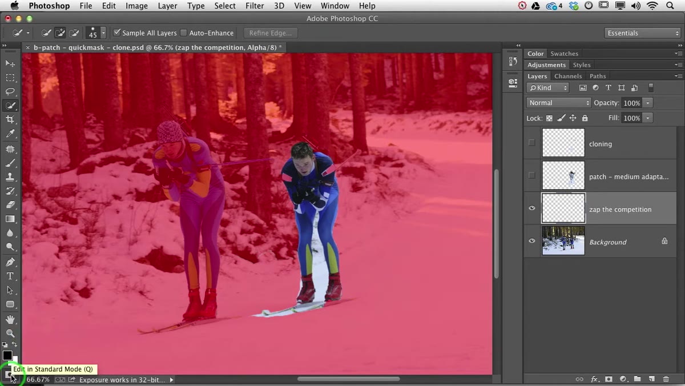Screen dimensions: 685x386
Task: Select the Blur tool
Action: coord(10,233)
